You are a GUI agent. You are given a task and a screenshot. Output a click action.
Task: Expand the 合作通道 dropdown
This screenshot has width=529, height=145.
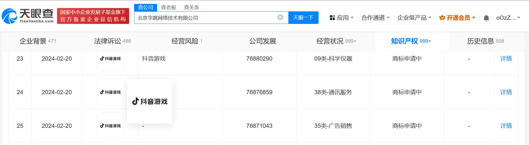375,18
